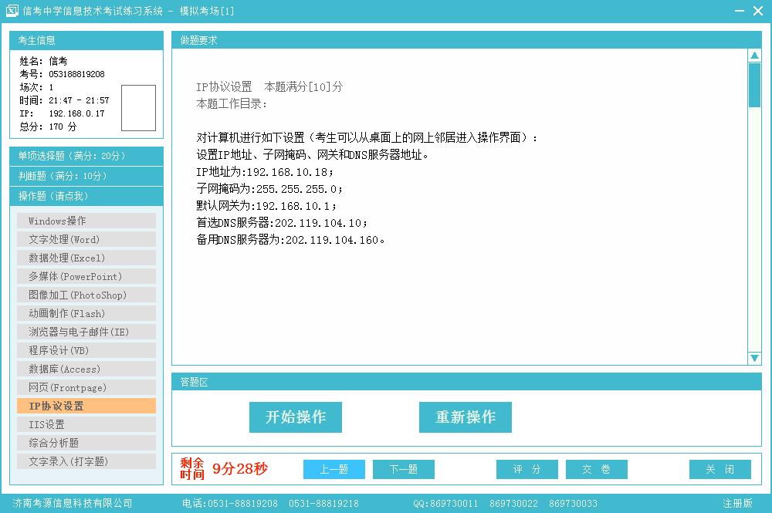Click 评分 to score the answer
Image resolution: width=772 pixels, height=513 pixels.
[527, 469]
